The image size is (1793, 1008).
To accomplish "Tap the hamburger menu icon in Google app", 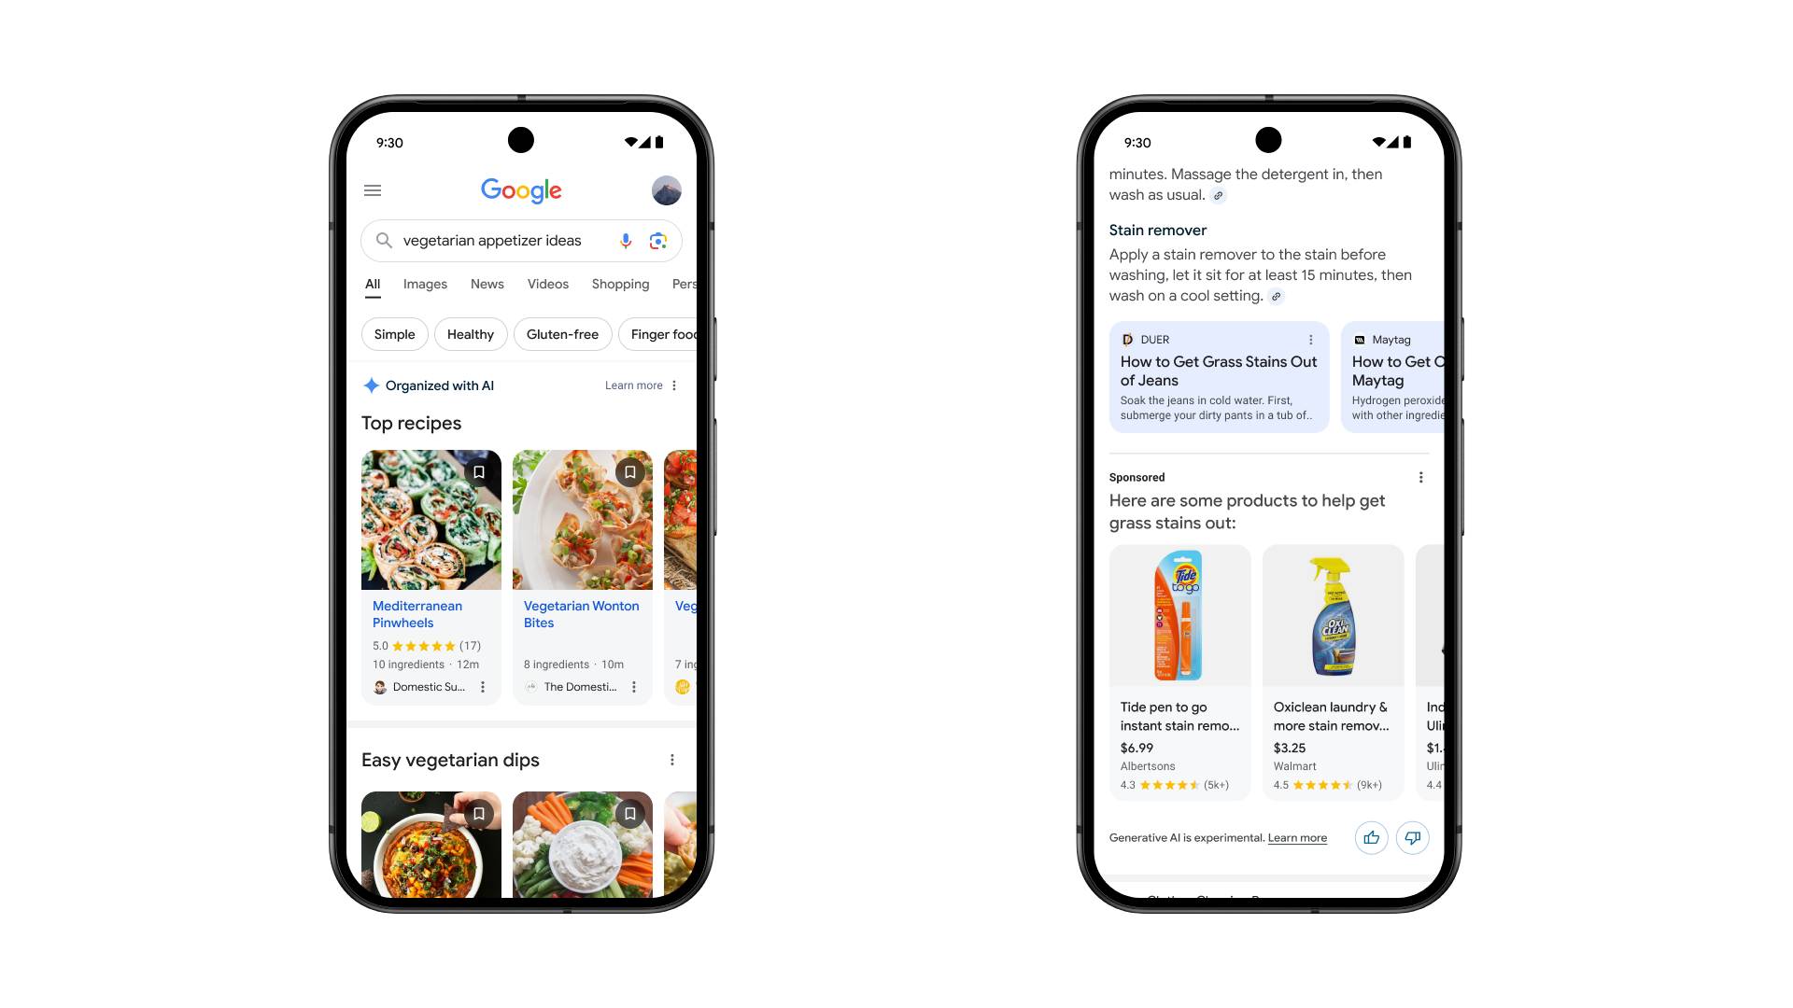I will [x=372, y=189].
